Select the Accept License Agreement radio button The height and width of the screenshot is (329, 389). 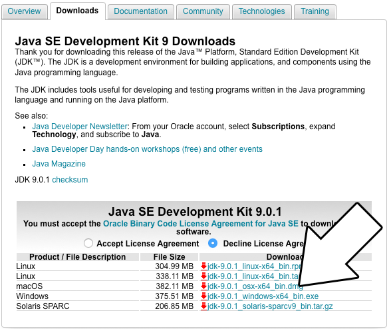click(x=88, y=243)
